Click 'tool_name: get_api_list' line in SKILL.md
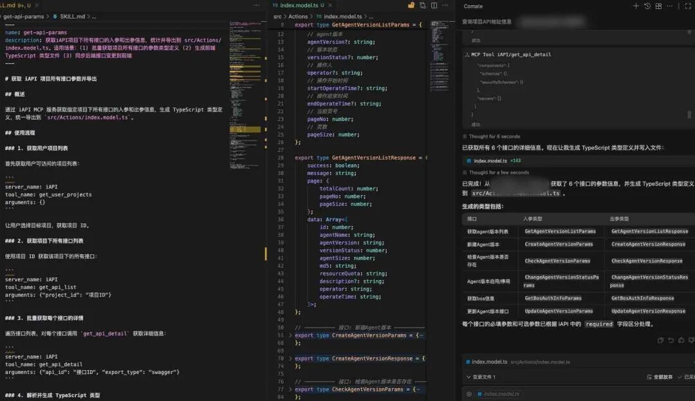Viewport: 695px width, 401px height. pyautogui.click(x=41, y=287)
